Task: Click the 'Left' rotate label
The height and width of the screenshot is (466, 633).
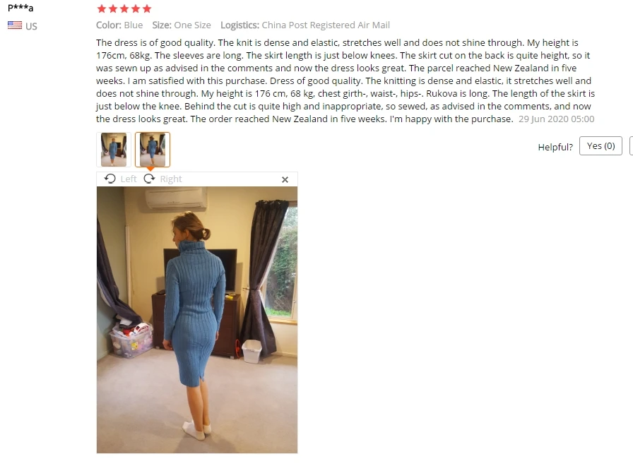Action: (129, 179)
